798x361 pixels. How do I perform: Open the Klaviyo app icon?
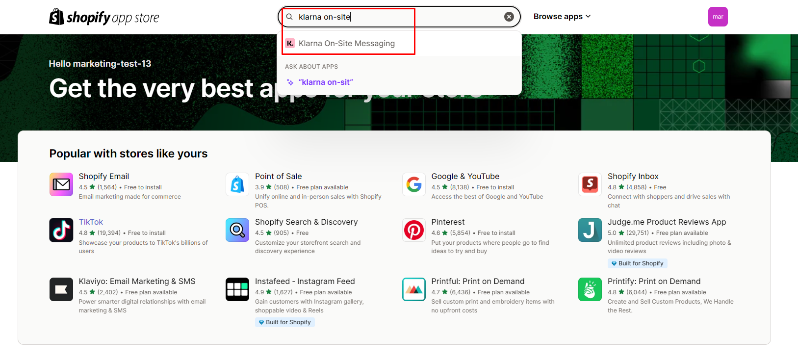(61, 289)
